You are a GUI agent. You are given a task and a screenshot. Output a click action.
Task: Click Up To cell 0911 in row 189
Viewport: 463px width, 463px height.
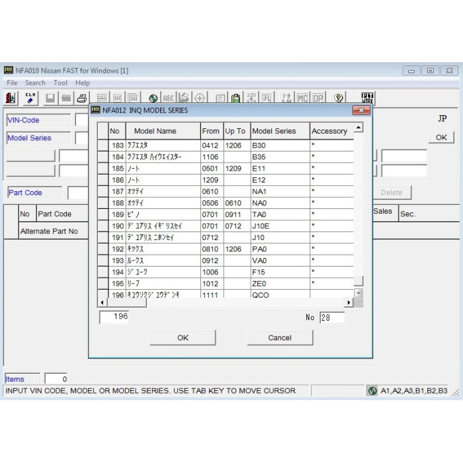237,215
